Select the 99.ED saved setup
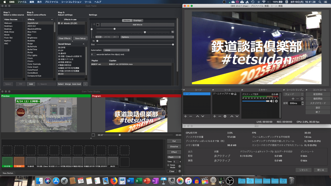Screen dimensions: 331x186 coord(71,74)
